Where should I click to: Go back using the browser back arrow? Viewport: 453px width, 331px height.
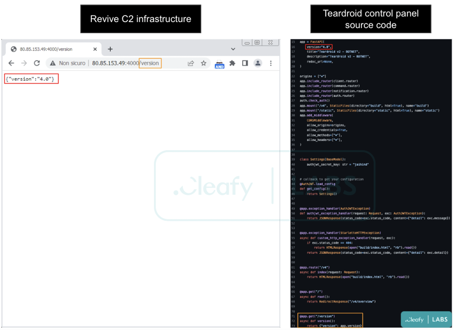(x=11, y=63)
